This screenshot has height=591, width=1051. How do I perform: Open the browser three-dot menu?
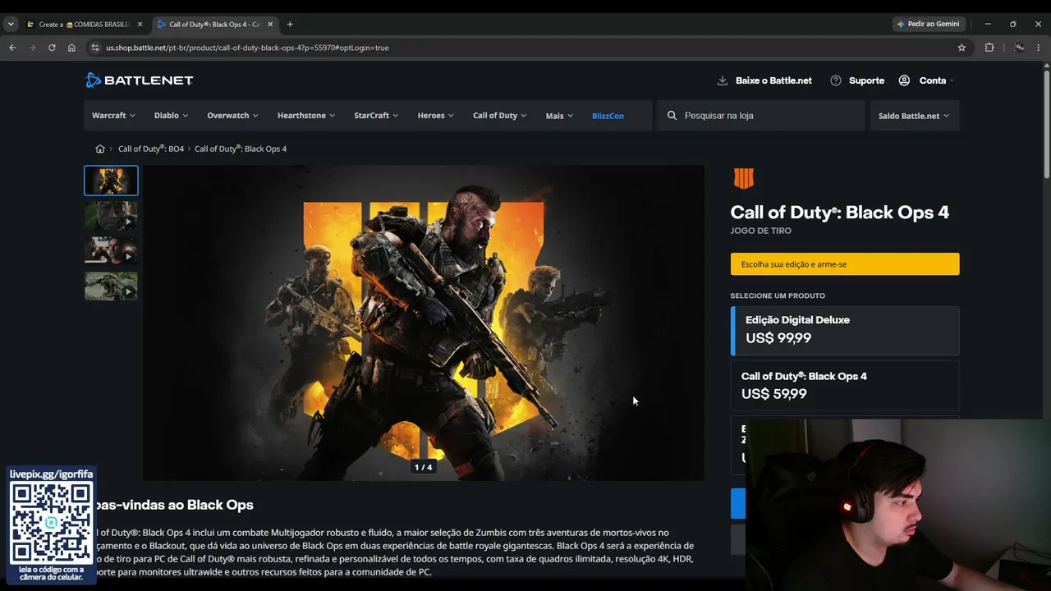coord(1039,48)
